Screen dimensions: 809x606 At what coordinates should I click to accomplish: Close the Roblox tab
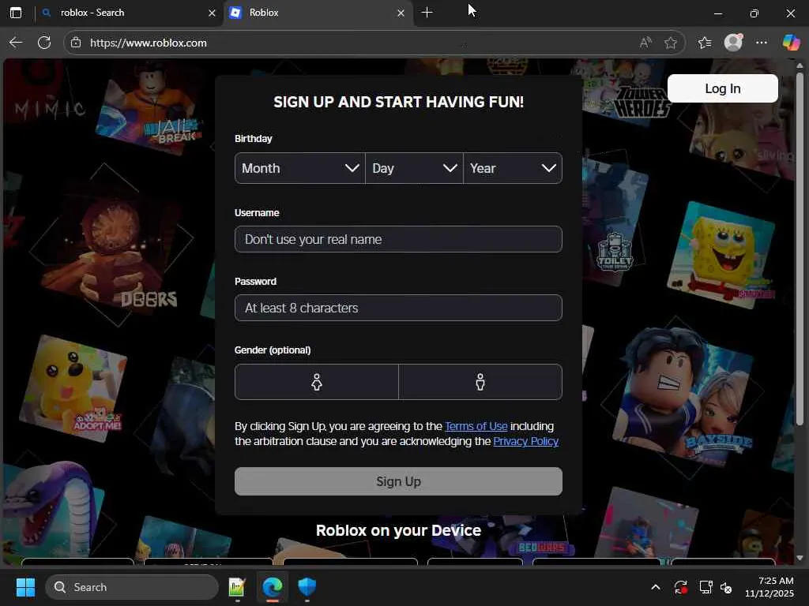point(401,13)
